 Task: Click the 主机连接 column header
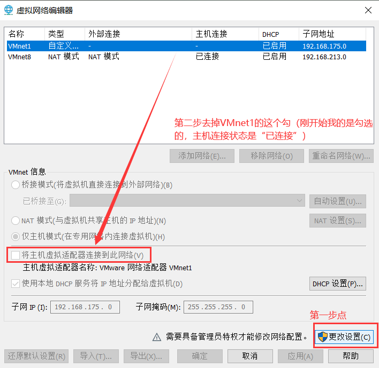pyautogui.click(x=225, y=34)
